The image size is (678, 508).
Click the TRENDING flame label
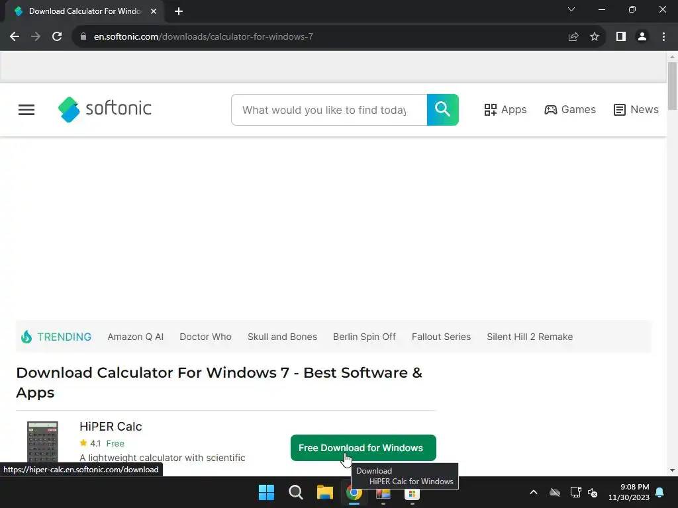click(x=56, y=337)
